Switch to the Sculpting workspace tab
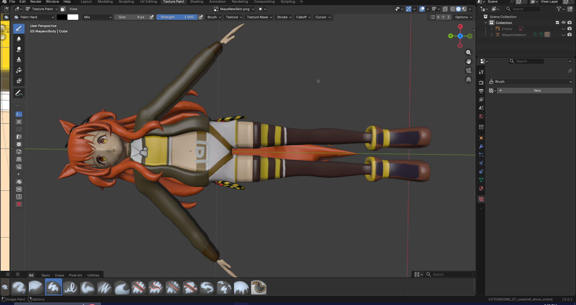The width and height of the screenshot is (576, 305). pyautogui.click(x=126, y=2)
